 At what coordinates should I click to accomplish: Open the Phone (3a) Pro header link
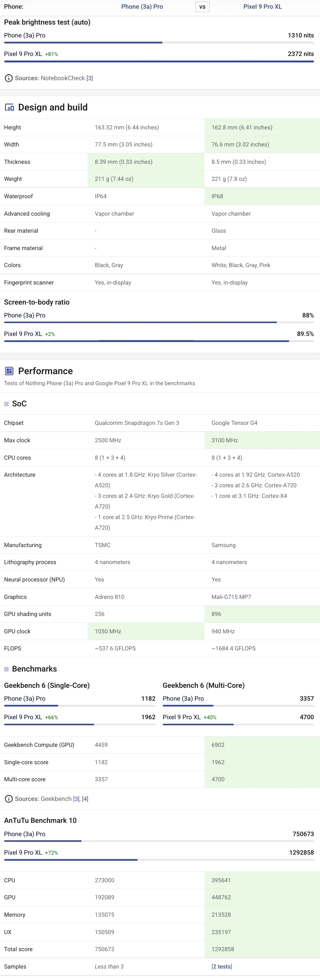[x=142, y=6]
